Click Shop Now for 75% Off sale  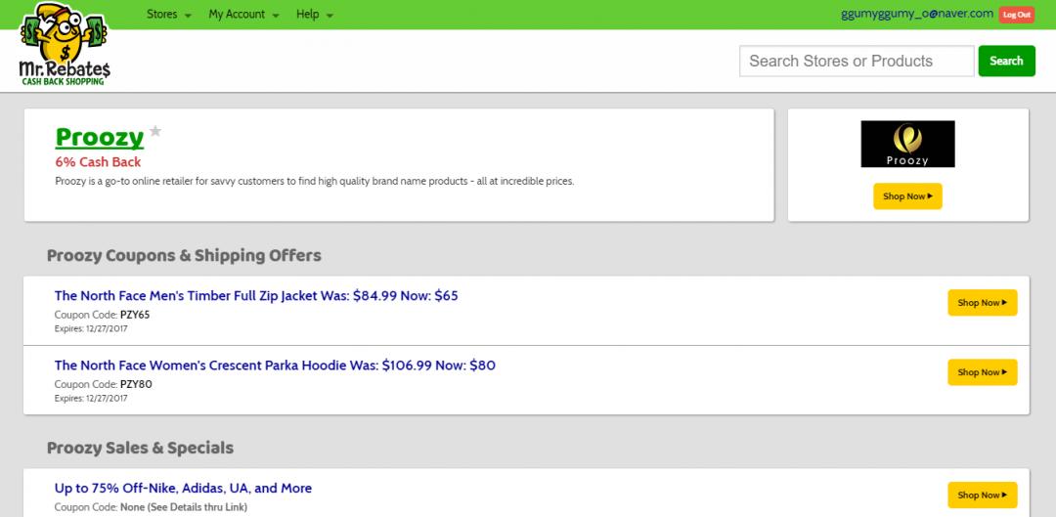point(982,495)
